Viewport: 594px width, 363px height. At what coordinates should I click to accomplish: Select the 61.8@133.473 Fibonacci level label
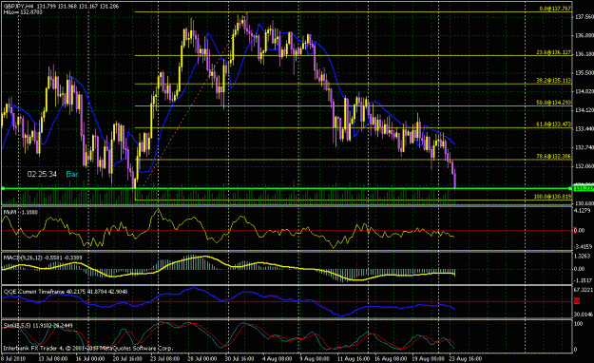tap(553, 124)
